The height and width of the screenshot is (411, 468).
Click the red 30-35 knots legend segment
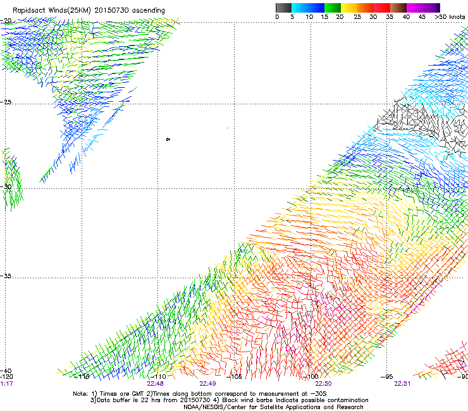tap(382, 8)
